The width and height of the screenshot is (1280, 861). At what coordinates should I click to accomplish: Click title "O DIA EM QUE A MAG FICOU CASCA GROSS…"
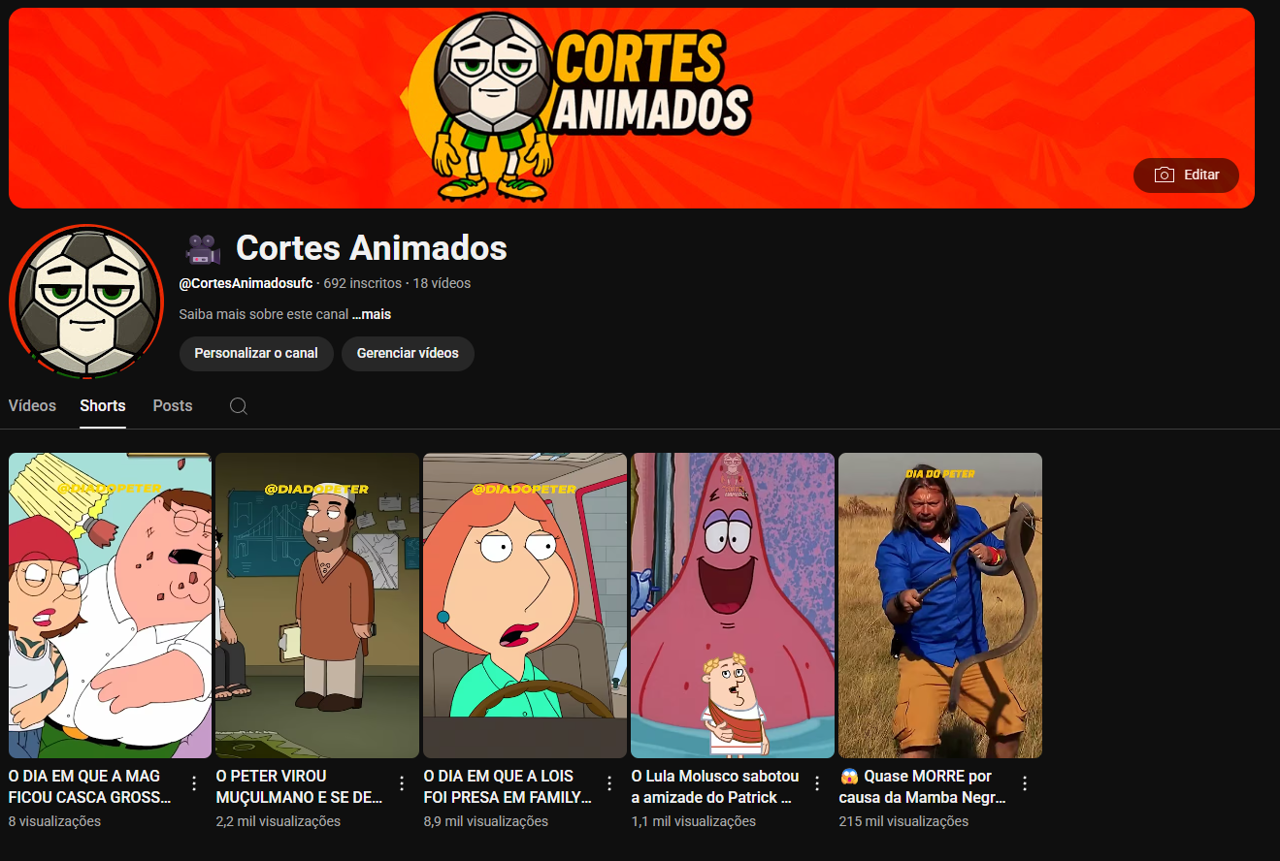(x=90, y=786)
